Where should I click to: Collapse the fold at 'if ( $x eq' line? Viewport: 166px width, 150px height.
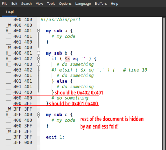tap(39, 59)
